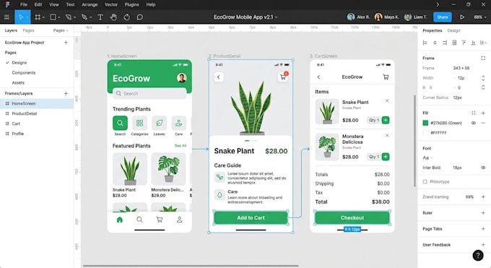Open the file name dropdown chevron

point(276,17)
